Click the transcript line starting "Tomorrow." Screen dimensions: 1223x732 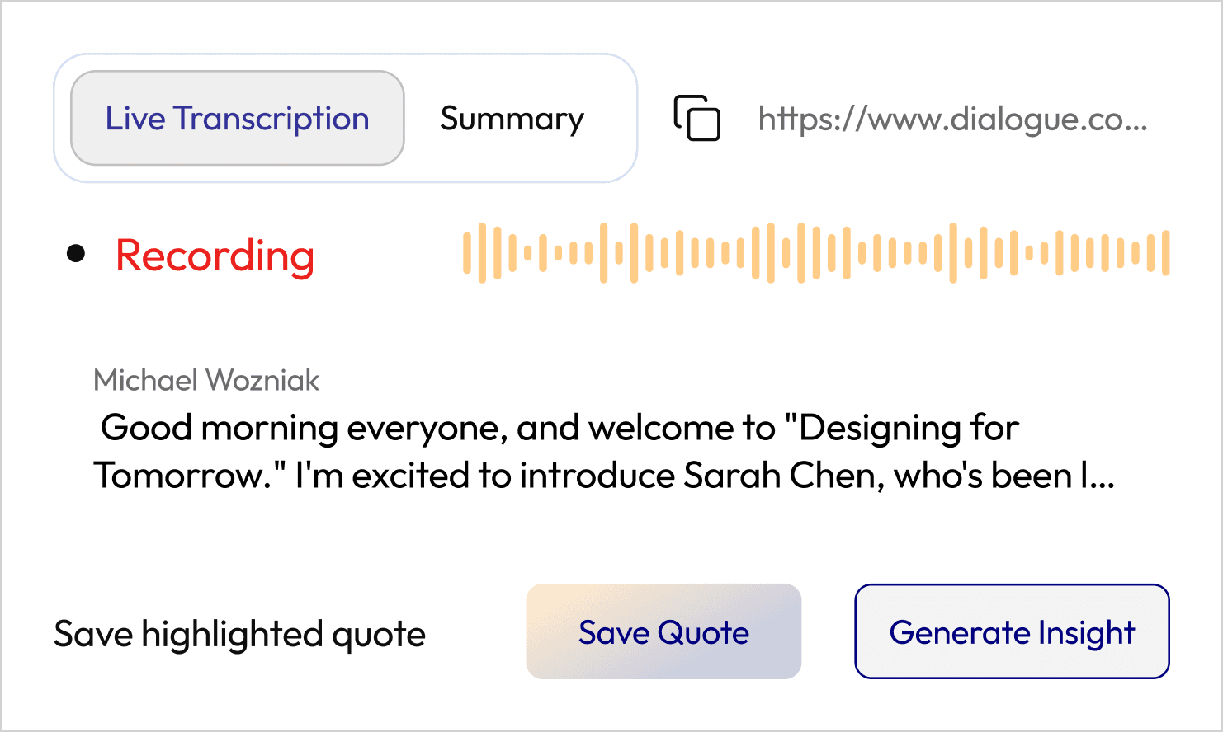[x=604, y=476]
